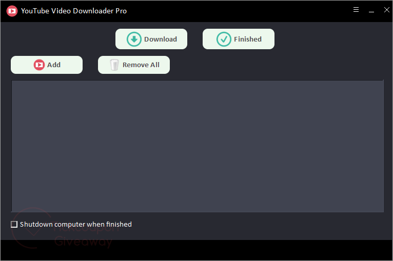Image resolution: width=393 pixels, height=261 pixels.
Task: Remove all items from the list
Action: click(134, 65)
